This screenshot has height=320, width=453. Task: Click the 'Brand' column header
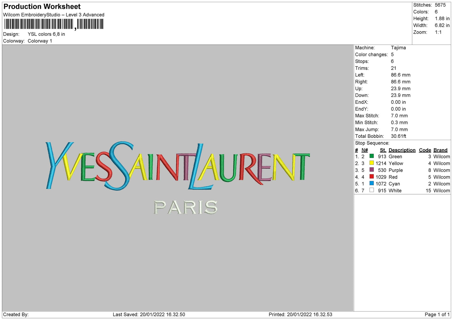click(440, 150)
